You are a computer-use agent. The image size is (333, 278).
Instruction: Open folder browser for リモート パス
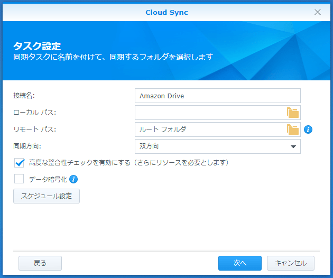click(x=293, y=129)
